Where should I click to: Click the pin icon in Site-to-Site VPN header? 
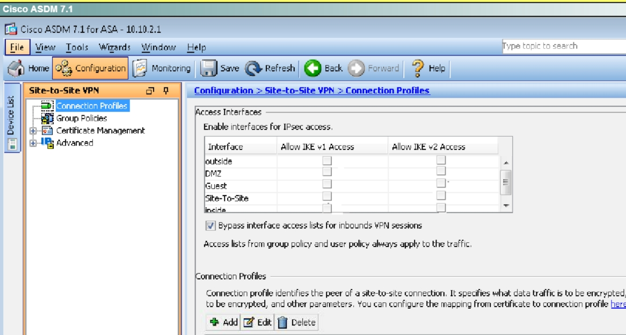(166, 91)
